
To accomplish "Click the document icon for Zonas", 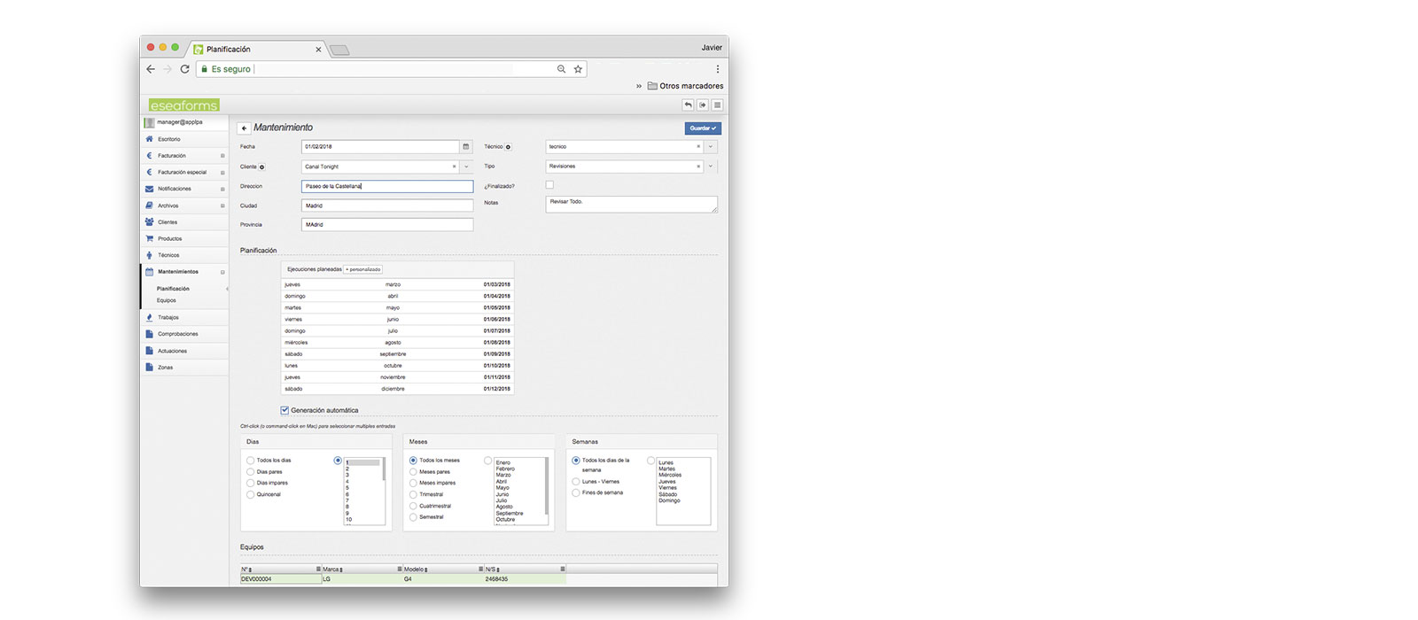I will pos(149,367).
